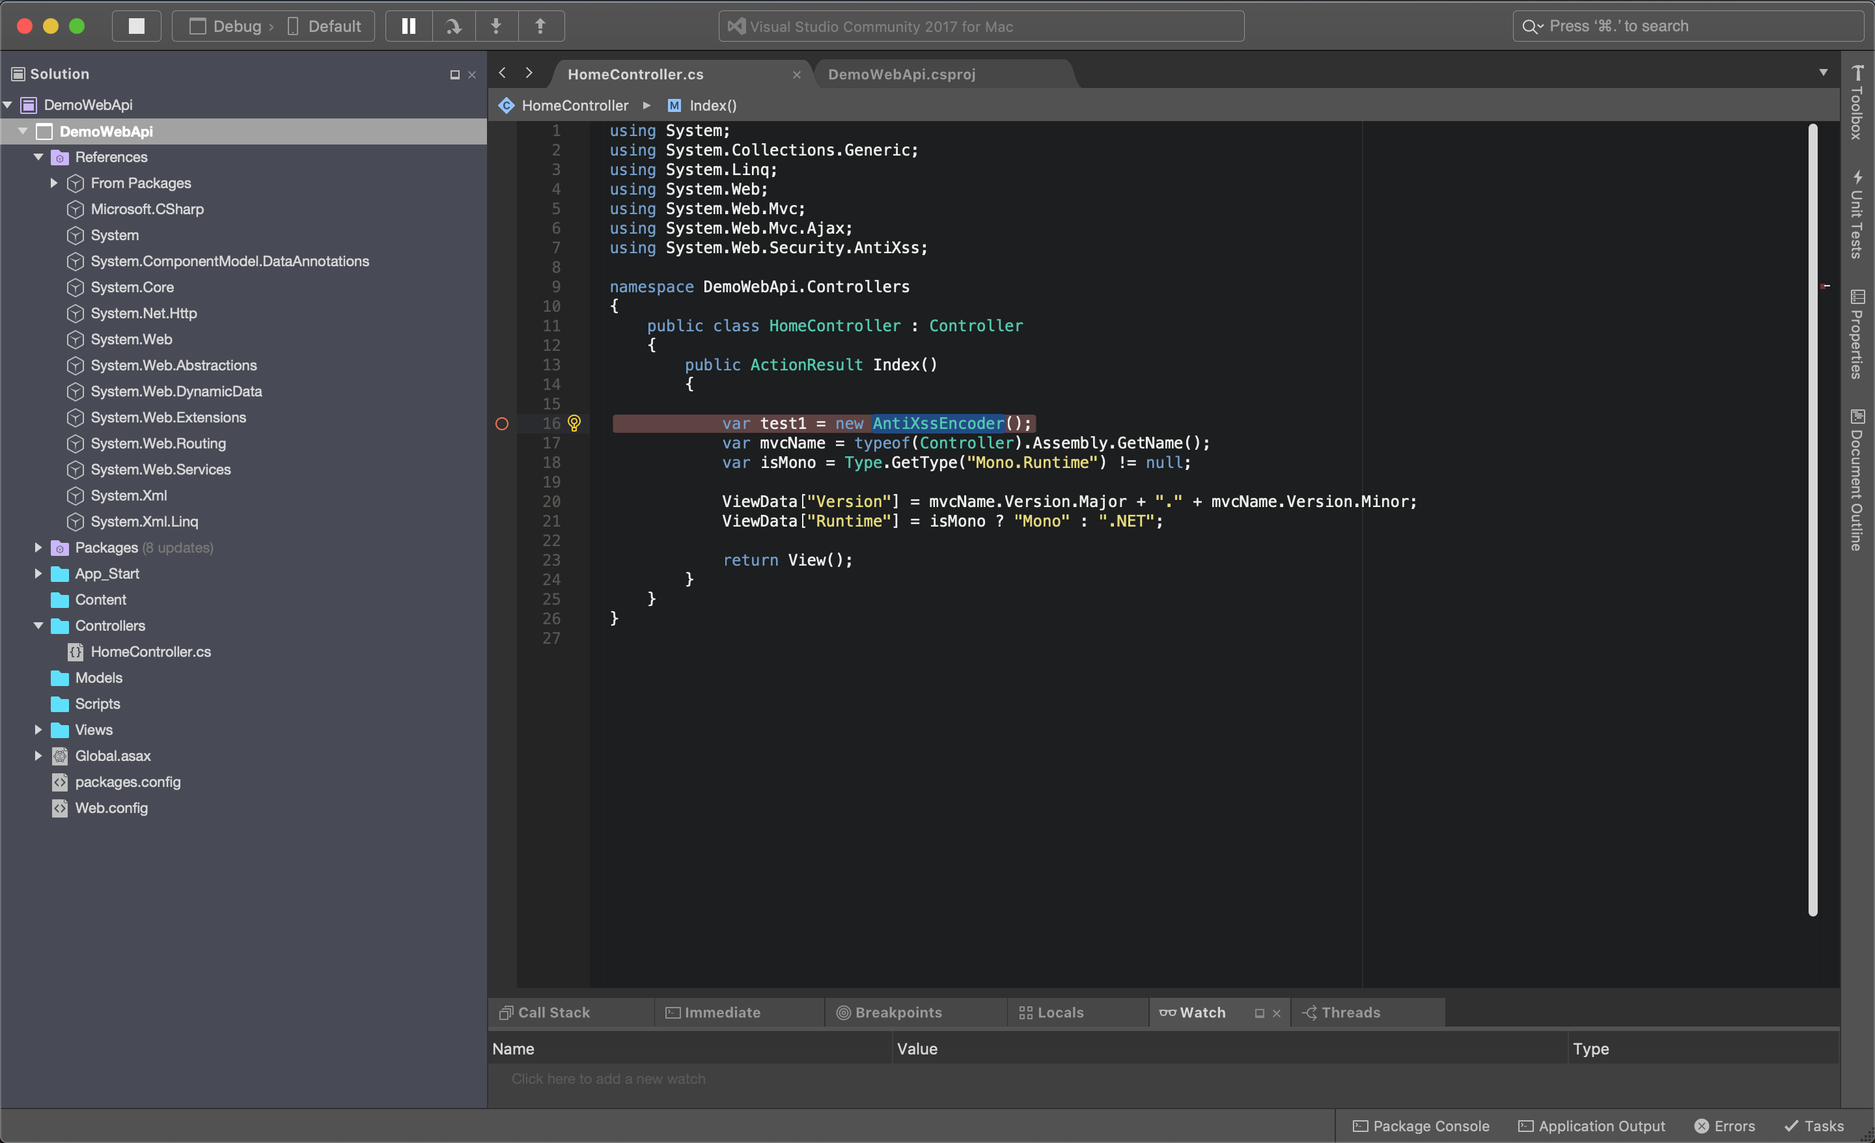The width and height of the screenshot is (1875, 1143).
Task: Open the Toolbox side panel
Action: point(1857,102)
